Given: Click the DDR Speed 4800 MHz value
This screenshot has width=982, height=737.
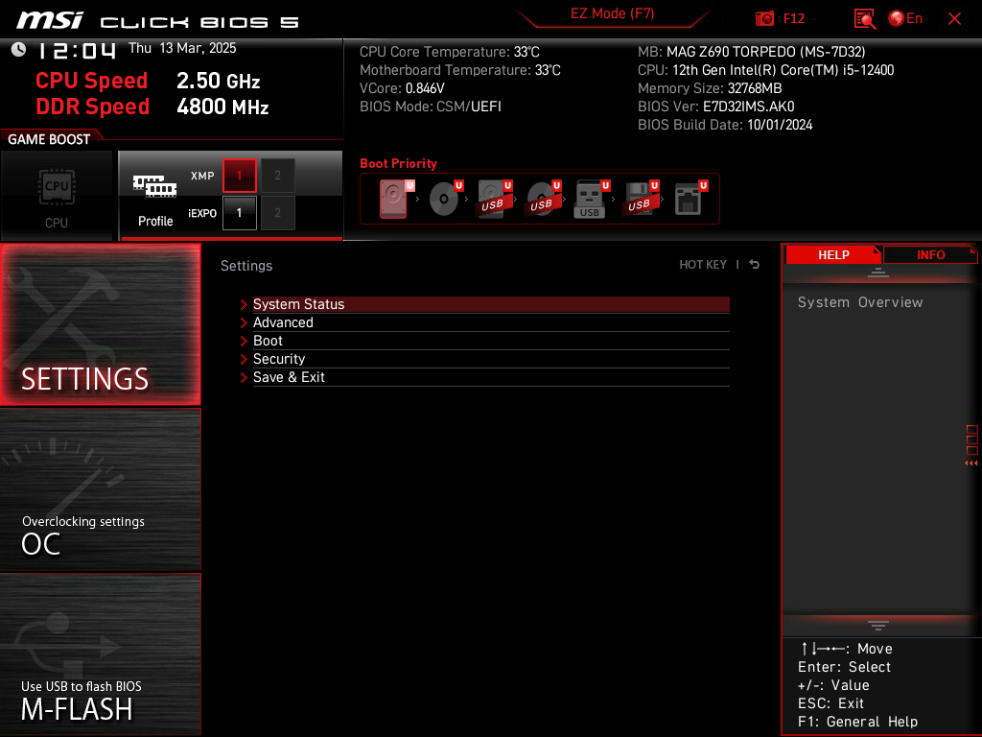Looking at the screenshot, I should 222,107.
